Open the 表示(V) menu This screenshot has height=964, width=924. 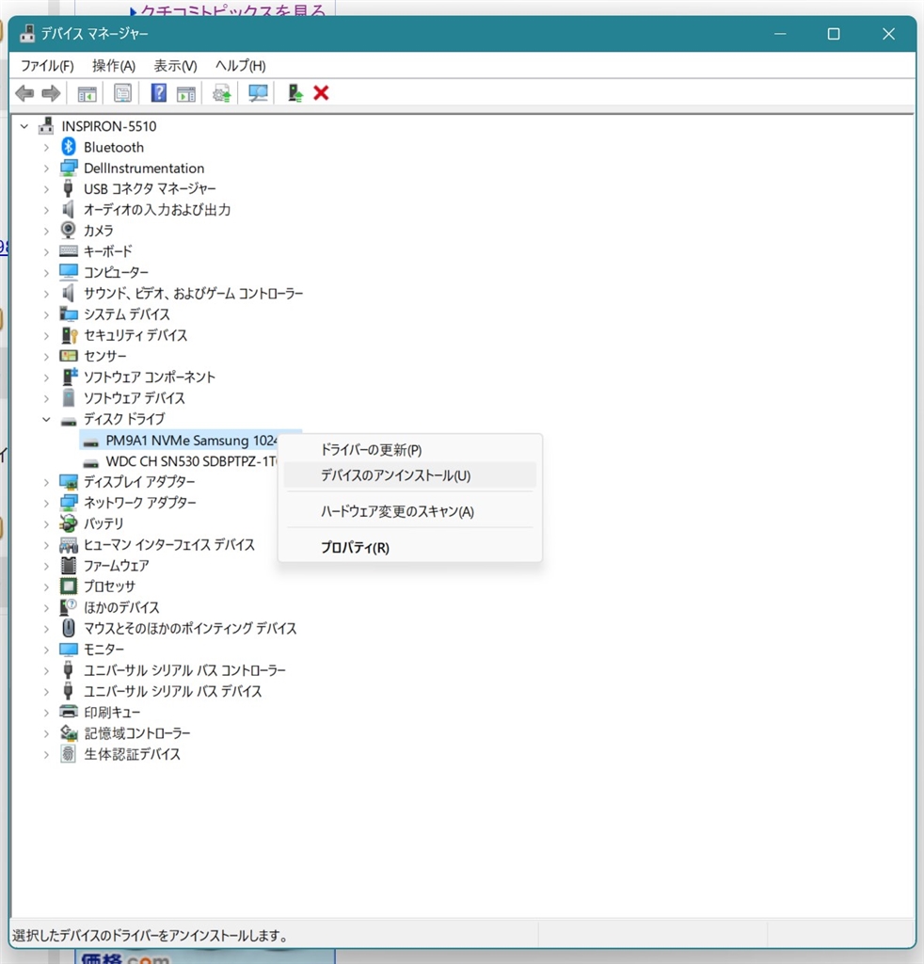click(175, 66)
